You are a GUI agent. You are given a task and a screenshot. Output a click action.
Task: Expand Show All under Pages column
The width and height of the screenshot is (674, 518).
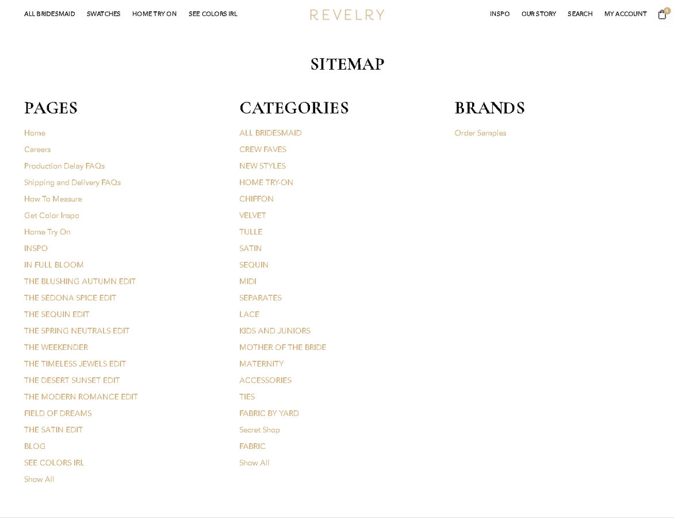pos(39,479)
